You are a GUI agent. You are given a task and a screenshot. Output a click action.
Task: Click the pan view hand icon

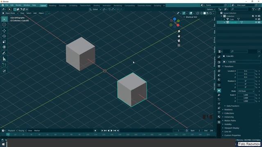click(179, 36)
